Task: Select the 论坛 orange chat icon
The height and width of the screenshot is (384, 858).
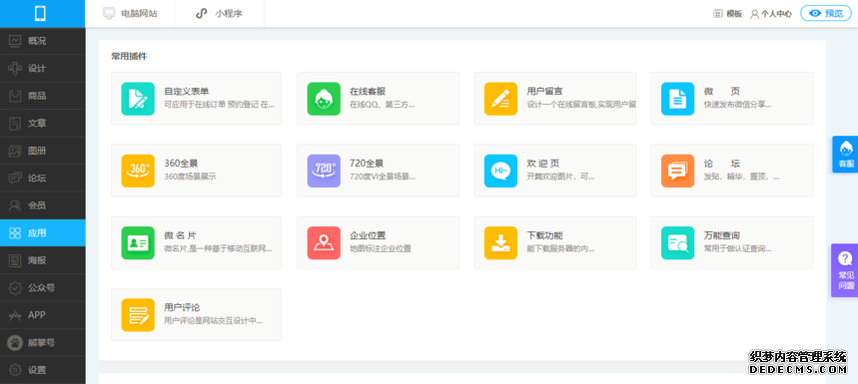Action: pos(677,171)
